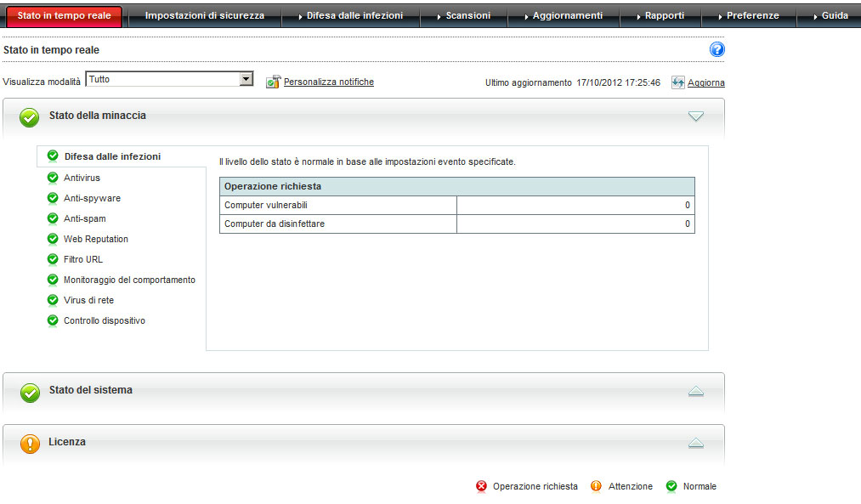Image resolution: width=861 pixels, height=504 pixels.
Task: Select Monitoraggio del comportamento item
Action: pyautogui.click(x=129, y=280)
